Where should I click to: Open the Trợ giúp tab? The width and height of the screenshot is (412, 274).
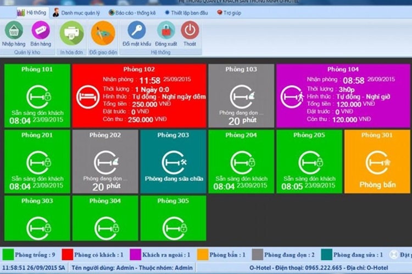[229, 13]
